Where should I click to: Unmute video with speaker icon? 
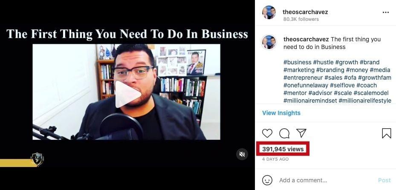[242, 154]
